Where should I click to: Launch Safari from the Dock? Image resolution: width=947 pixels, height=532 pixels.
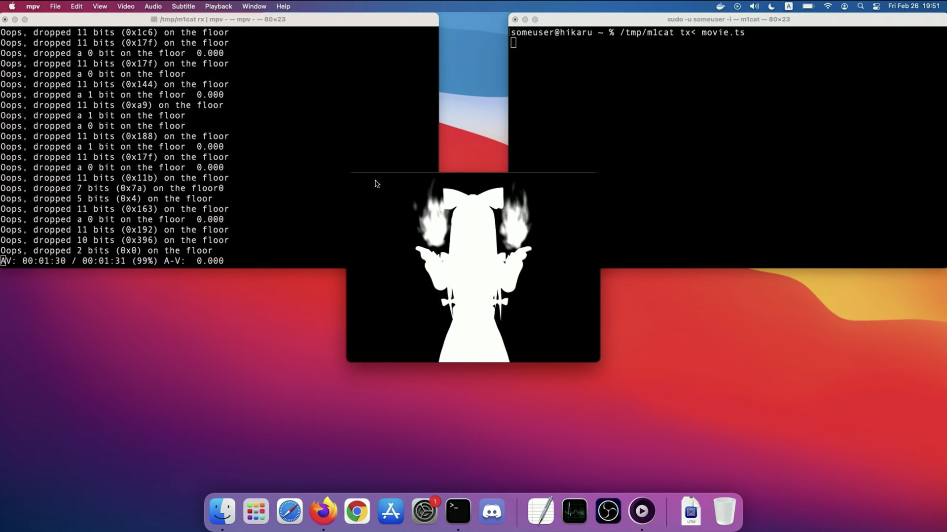point(290,511)
